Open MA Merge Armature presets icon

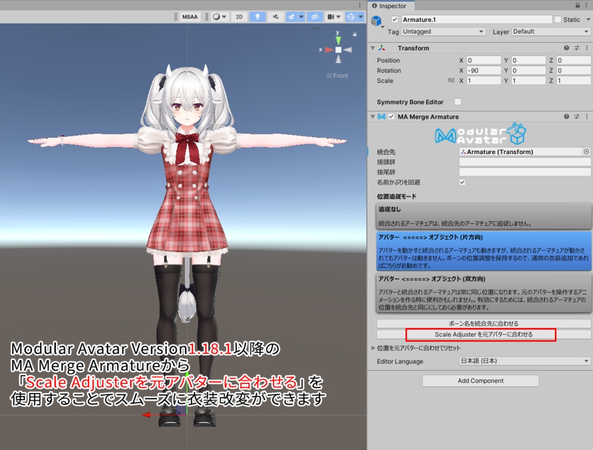pyautogui.click(x=577, y=116)
